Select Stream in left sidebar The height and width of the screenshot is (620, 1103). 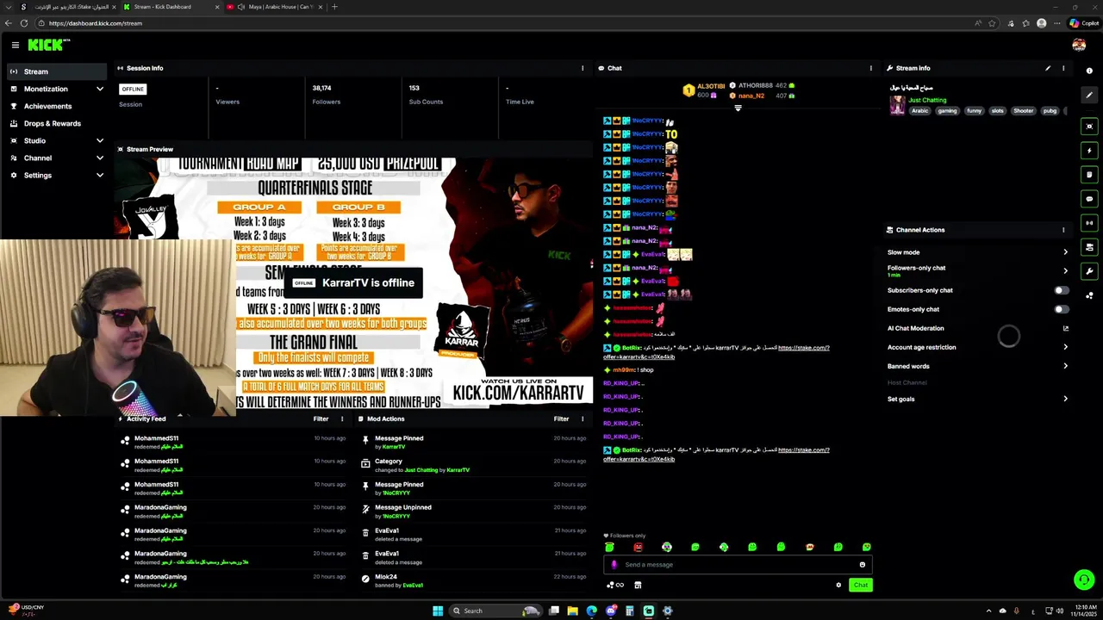coord(57,71)
